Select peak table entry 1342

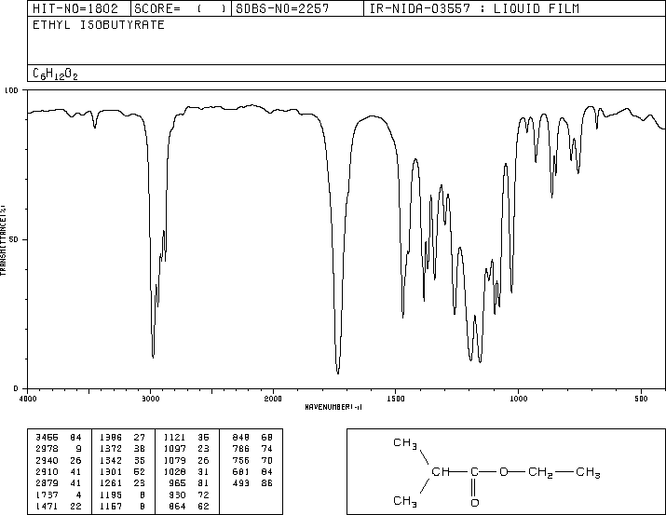click(111, 460)
